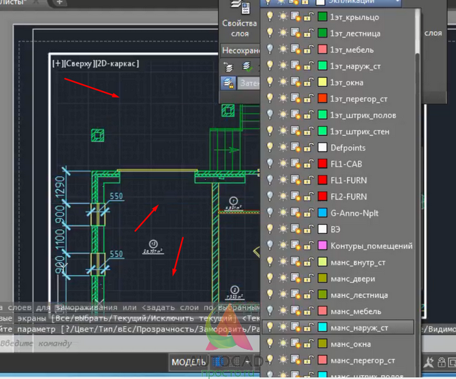Screen dimensions: 456x379
Task: Lock the 1эт_окна layer
Action: tap(309, 82)
